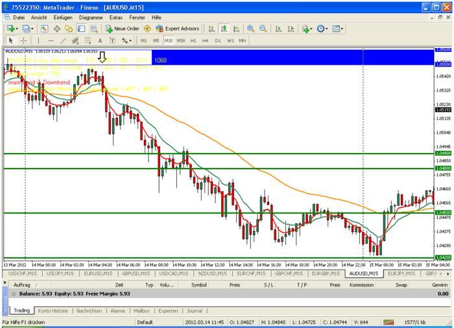
Task: Show more chart tabs with right arrow
Action: (x=448, y=274)
